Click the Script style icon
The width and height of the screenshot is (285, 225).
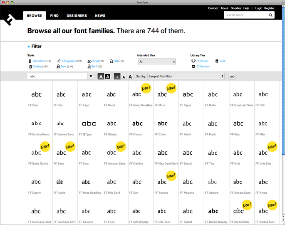coord(89,61)
